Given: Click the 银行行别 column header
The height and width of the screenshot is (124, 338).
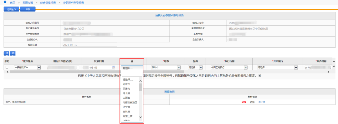Looking at the screenshot, I should 229,61.
